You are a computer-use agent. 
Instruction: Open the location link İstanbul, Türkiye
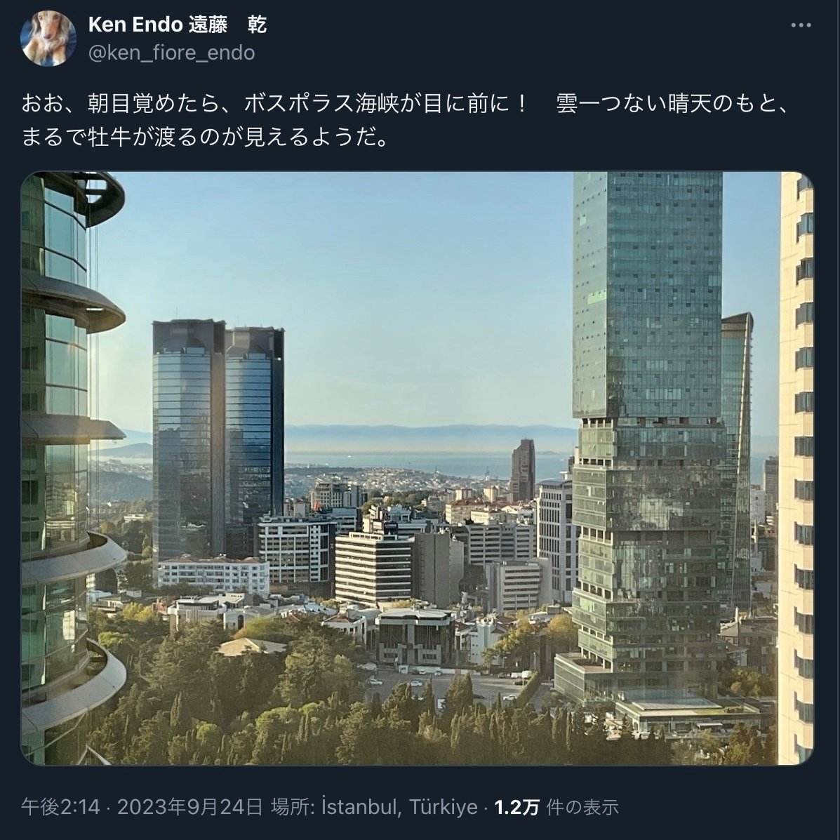pyautogui.click(x=399, y=807)
